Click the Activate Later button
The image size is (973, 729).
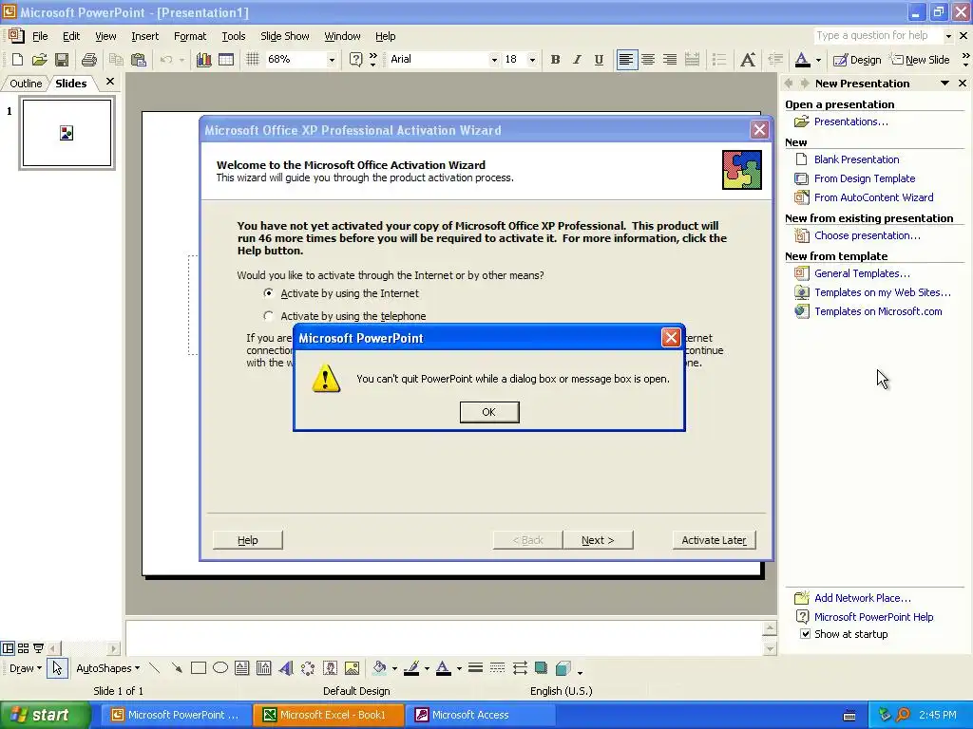[715, 540]
